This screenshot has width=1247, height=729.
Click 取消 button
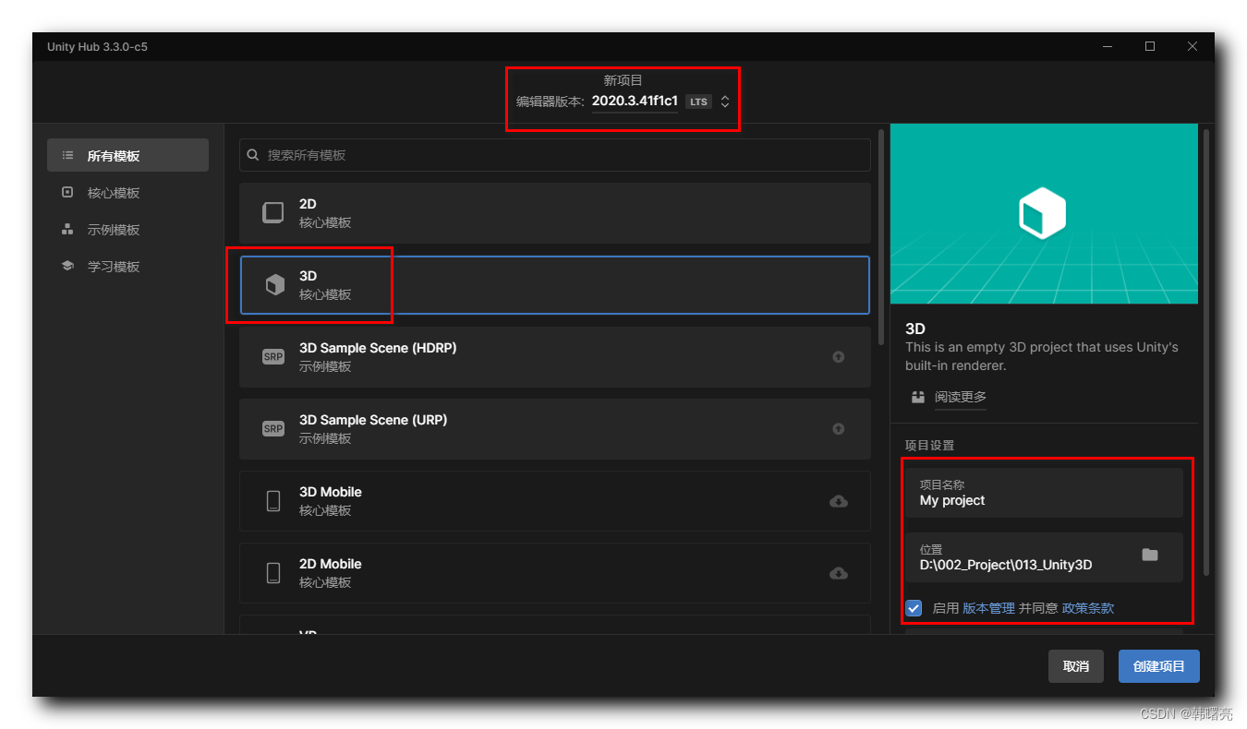(1075, 666)
